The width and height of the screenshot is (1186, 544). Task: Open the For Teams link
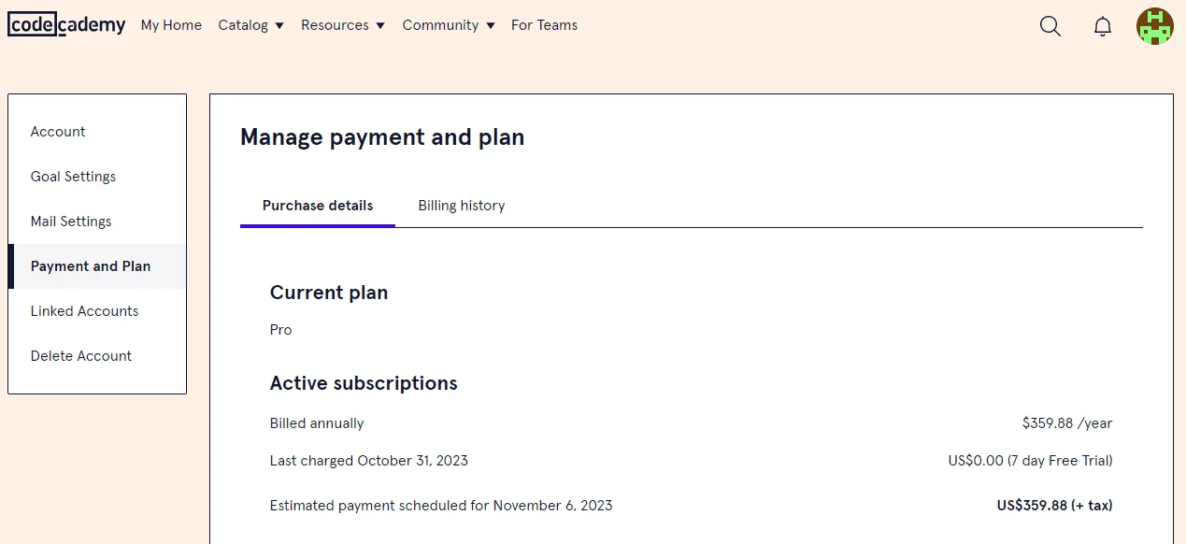click(544, 25)
